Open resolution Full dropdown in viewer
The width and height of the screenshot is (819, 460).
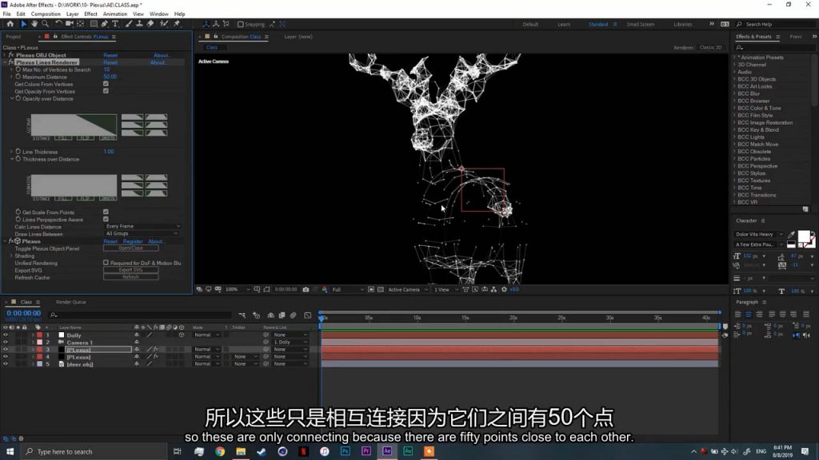pos(348,289)
